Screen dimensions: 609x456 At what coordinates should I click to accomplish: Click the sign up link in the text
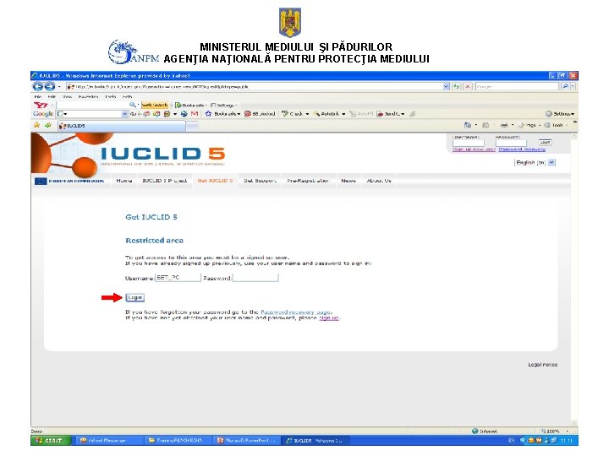coord(329,318)
